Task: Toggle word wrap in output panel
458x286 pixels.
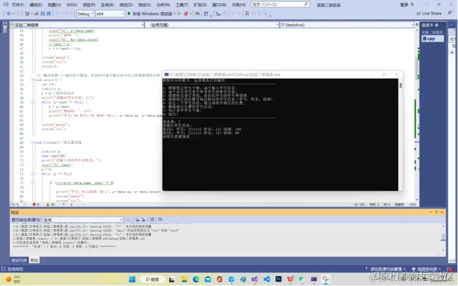Action: 161,219
